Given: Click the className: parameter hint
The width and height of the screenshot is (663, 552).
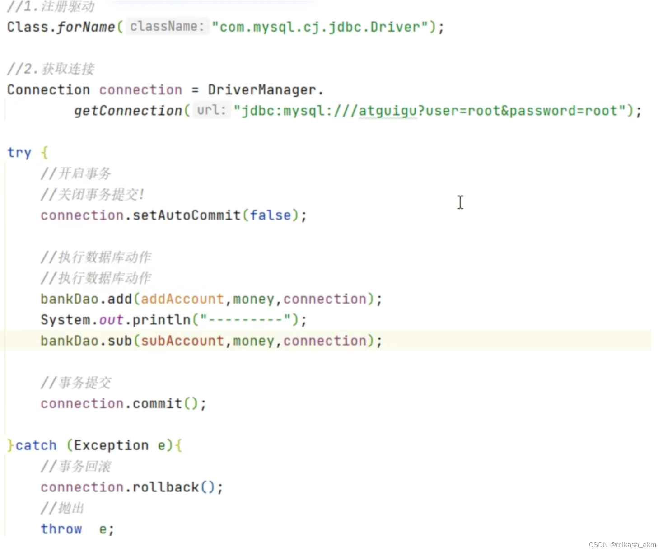Looking at the screenshot, I should (167, 27).
